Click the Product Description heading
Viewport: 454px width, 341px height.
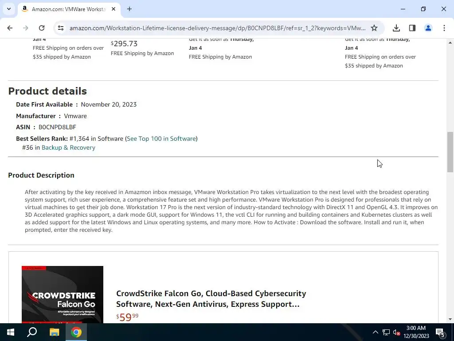tap(41, 175)
